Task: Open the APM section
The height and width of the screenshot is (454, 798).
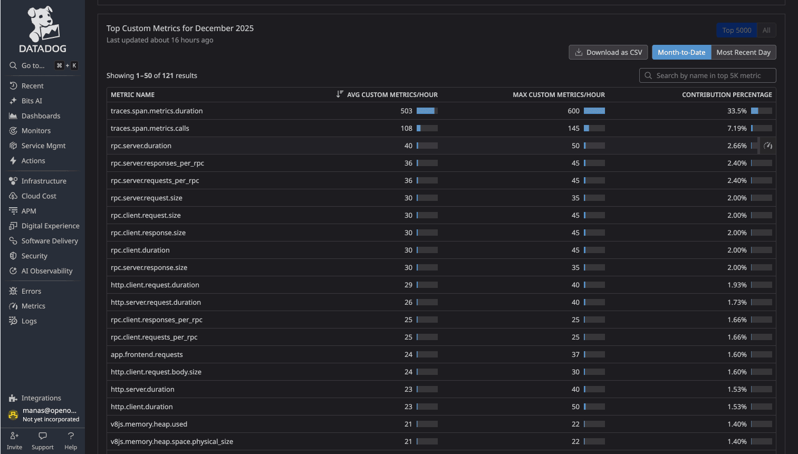Action: (29, 210)
